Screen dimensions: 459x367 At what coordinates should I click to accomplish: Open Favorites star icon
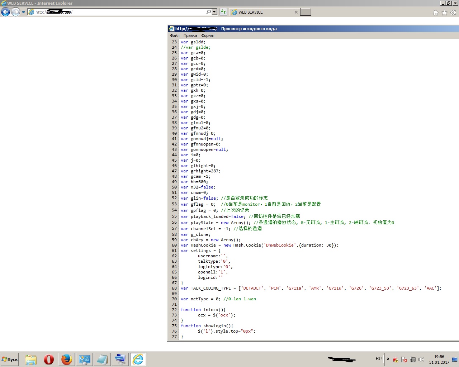(444, 13)
